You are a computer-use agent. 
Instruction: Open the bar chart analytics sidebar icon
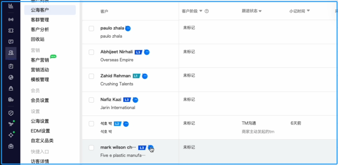coord(11,6)
